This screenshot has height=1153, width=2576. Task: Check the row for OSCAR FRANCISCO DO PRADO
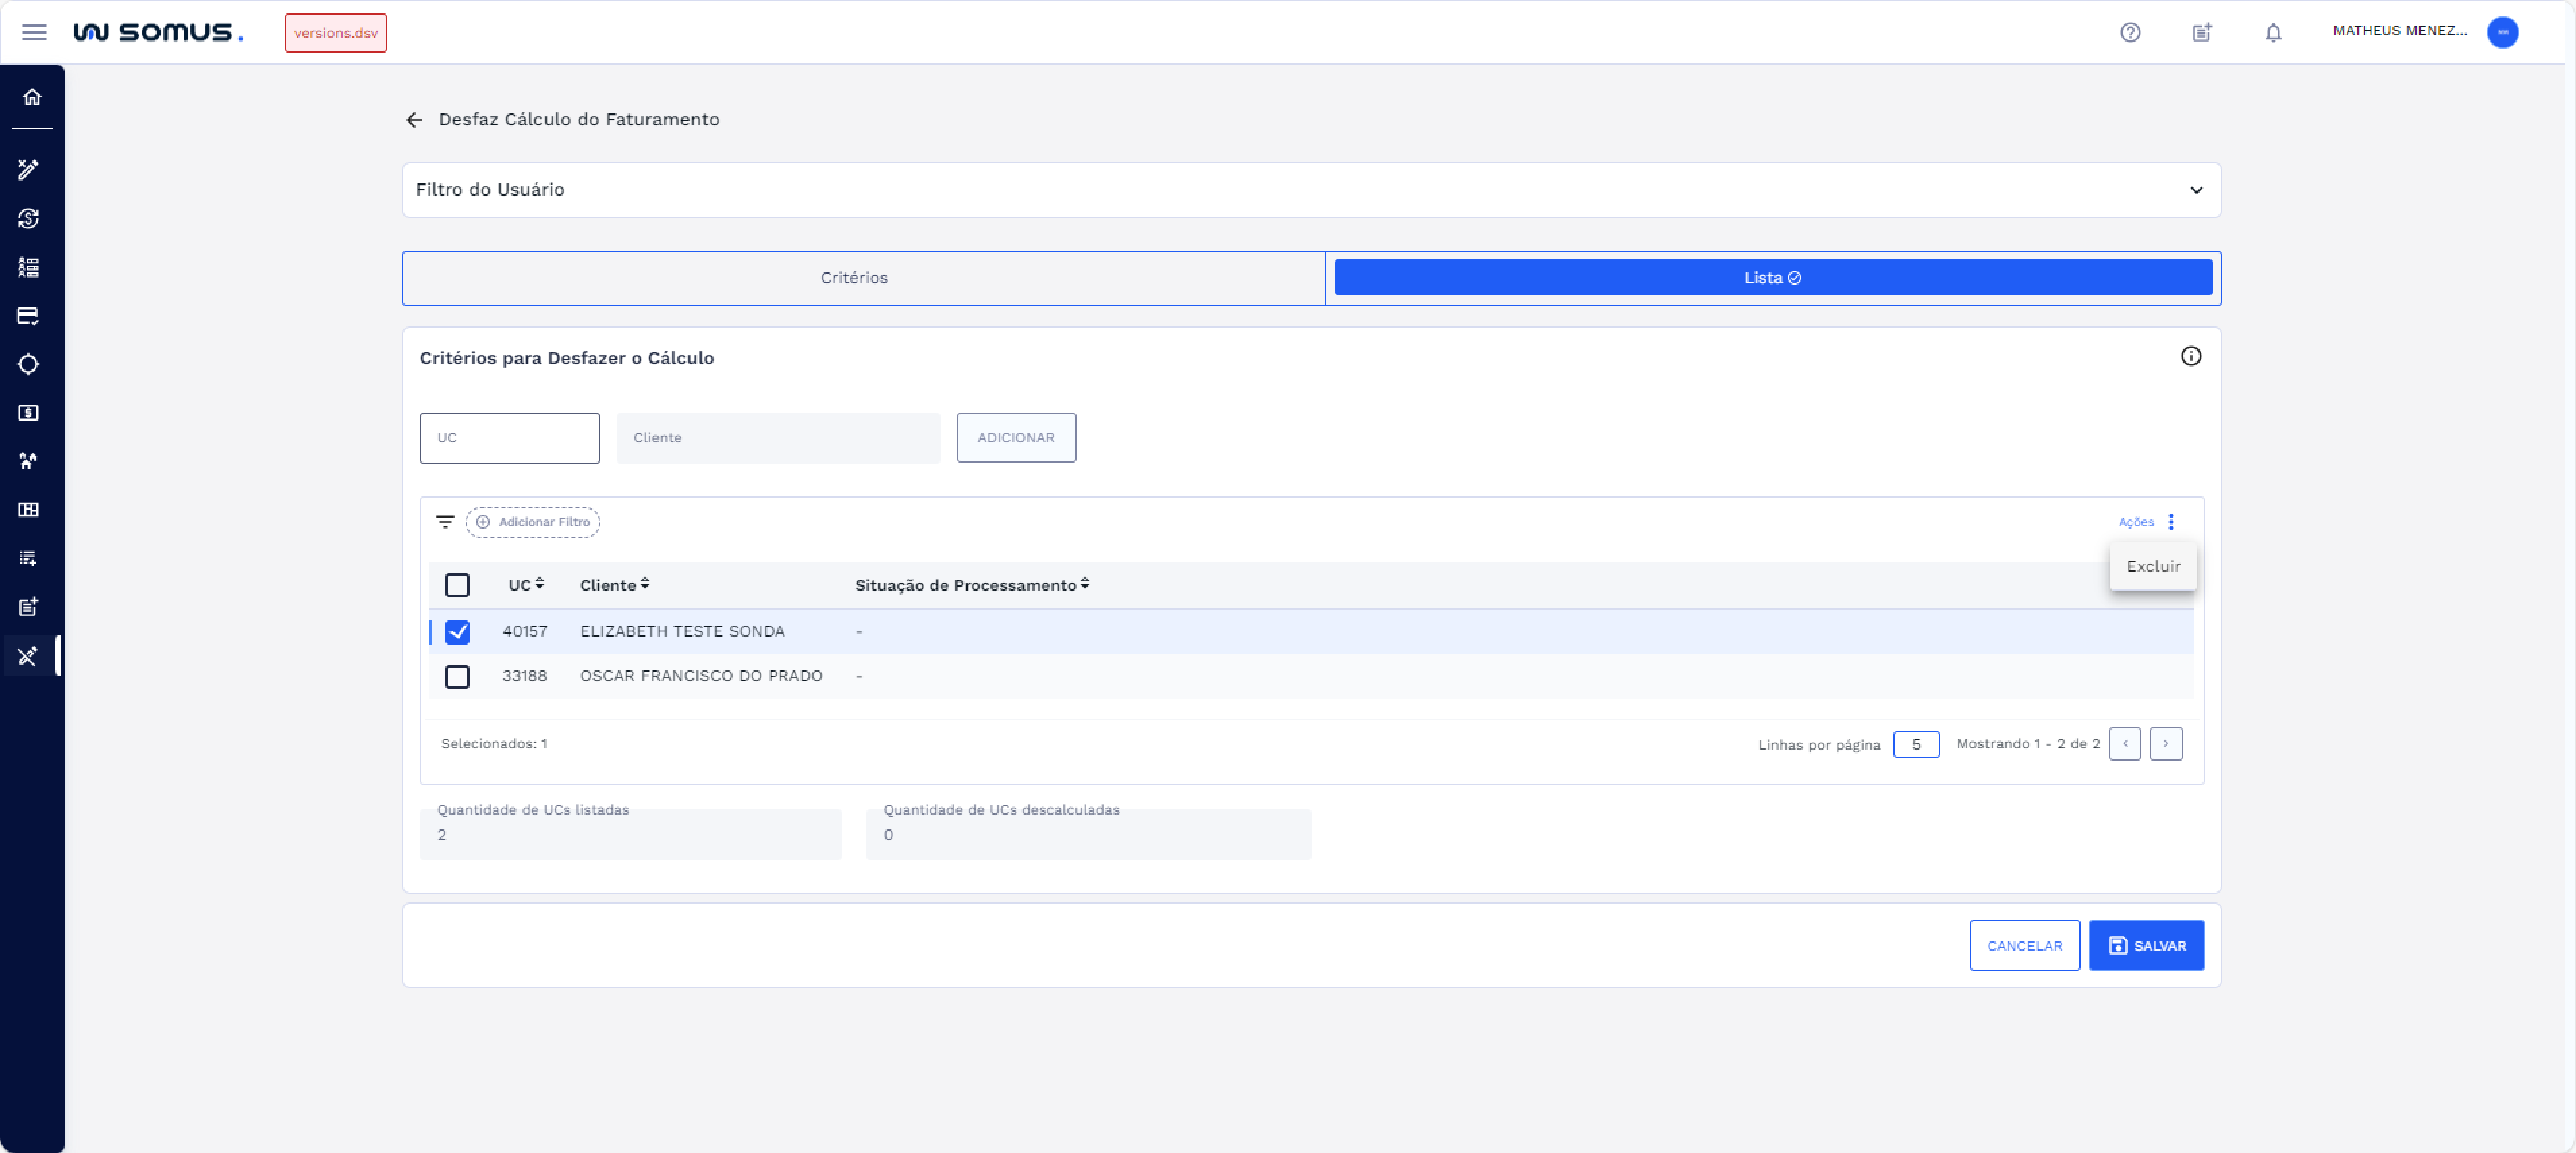457,676
